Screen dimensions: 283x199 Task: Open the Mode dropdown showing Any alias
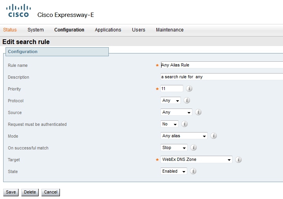(x=184, y=136)
